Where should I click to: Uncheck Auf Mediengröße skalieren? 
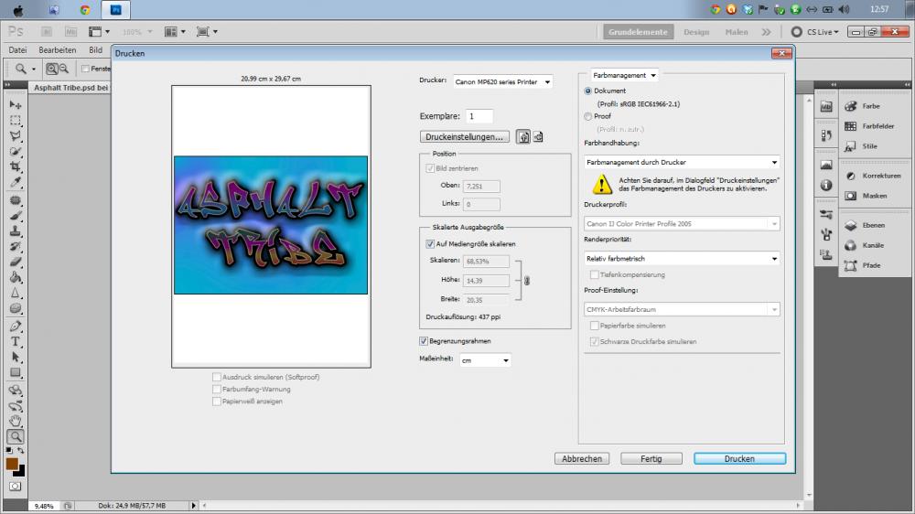pos(430,244)
